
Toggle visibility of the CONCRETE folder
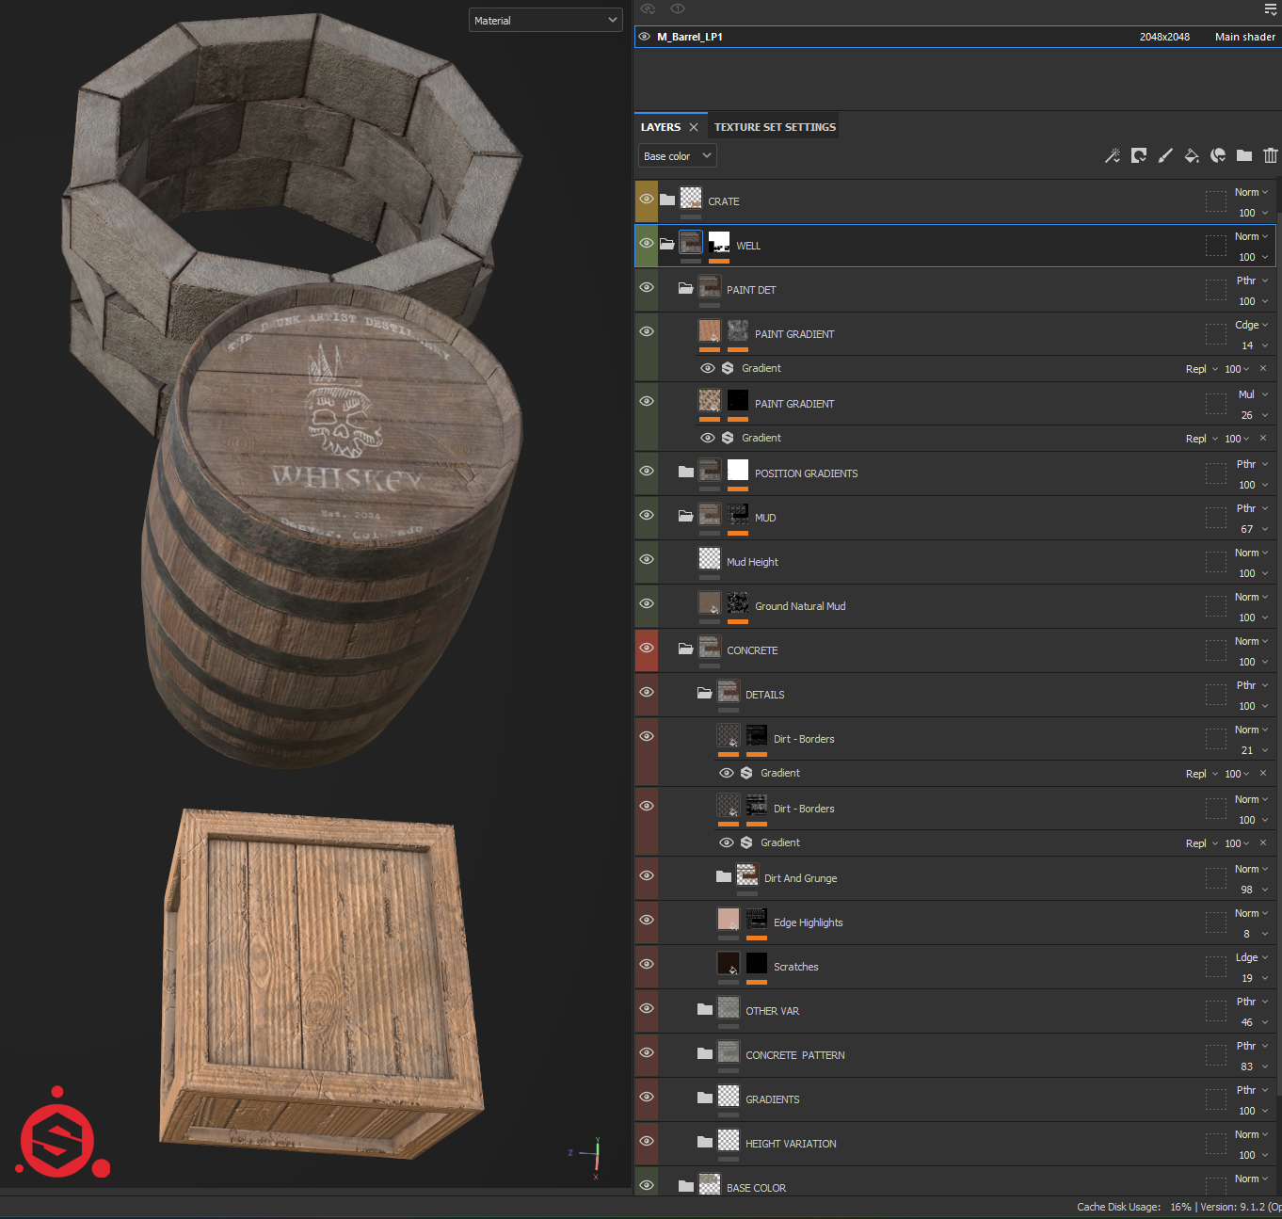pyautogui.click(x=647, y=648)
